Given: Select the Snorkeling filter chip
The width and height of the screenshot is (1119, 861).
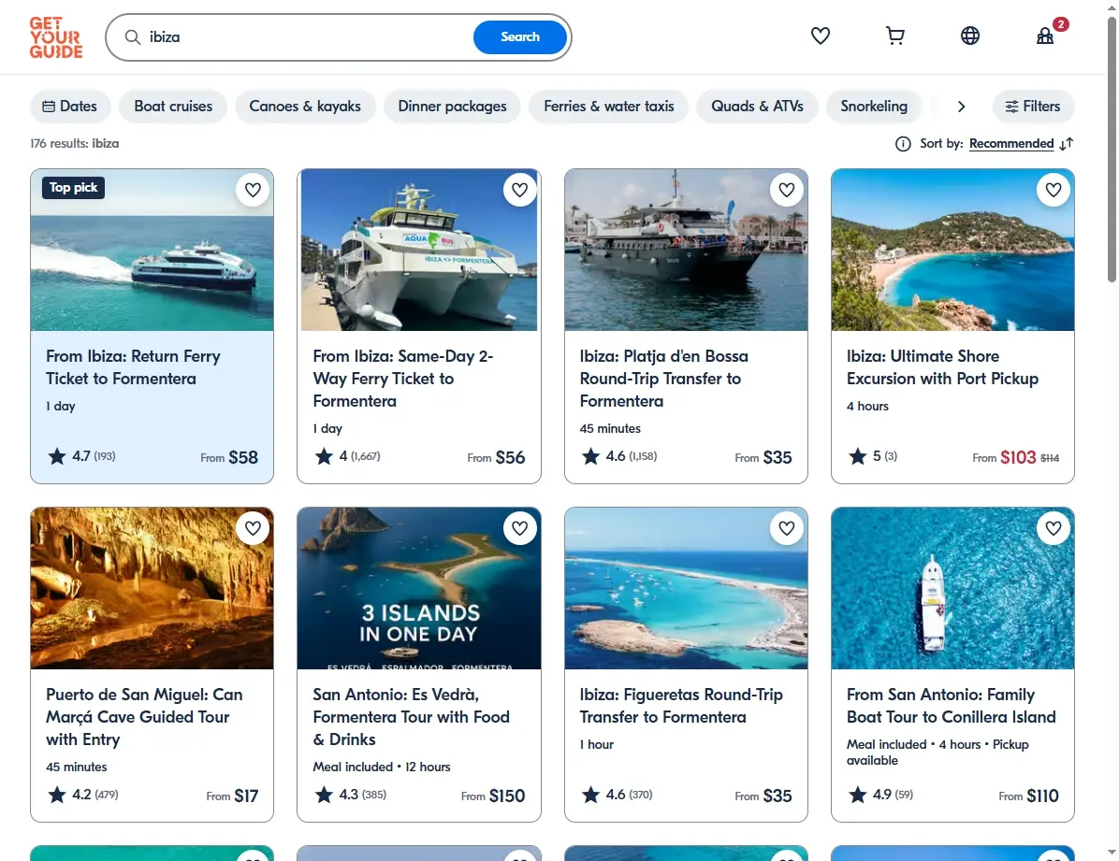Looking at the screenshot, I should (x=874, y=107).
